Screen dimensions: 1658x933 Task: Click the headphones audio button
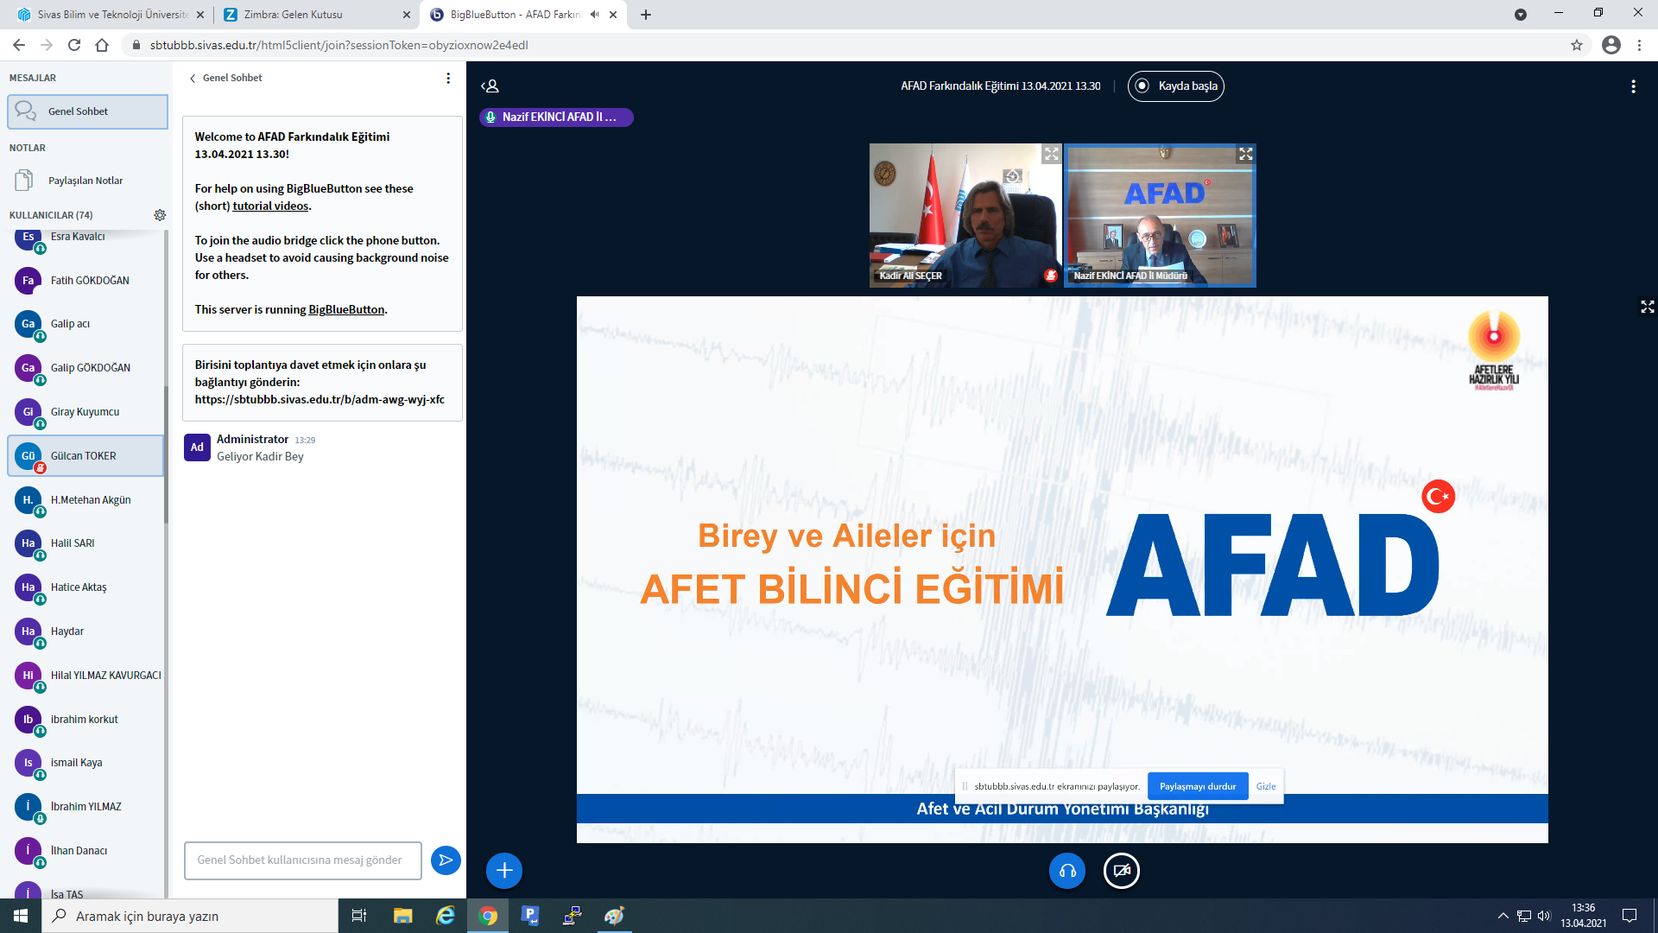(1067, 871)
